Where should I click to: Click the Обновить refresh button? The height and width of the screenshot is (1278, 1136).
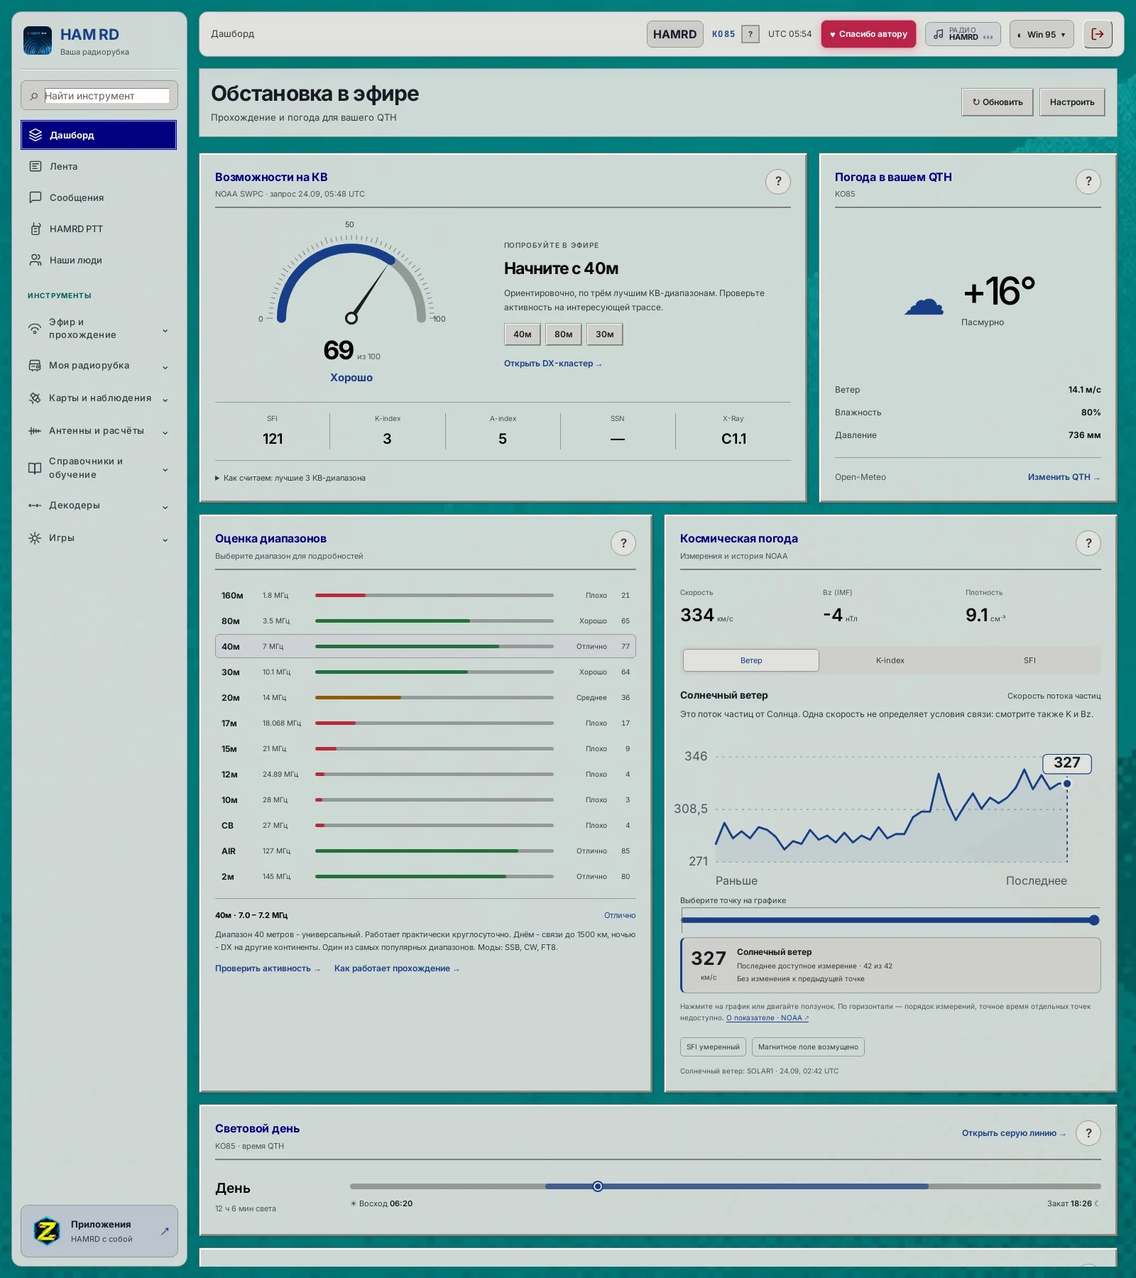coord(998,102)
